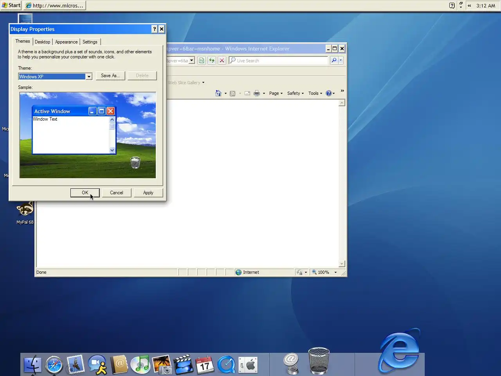Click the IE Print printer icon
The width and height of the screenshot is (501, 376).
pyautogui.click(x=257, y=93)
